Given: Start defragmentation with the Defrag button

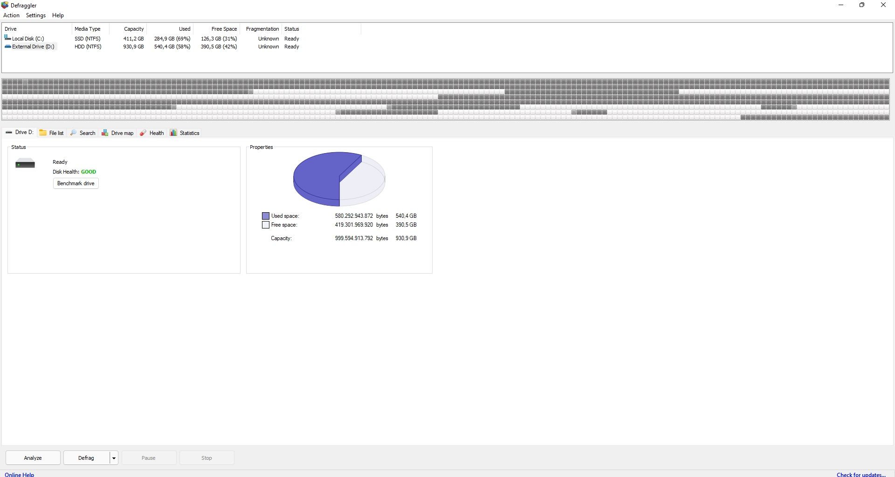Looking at the screenshot, I should [86, 458].
